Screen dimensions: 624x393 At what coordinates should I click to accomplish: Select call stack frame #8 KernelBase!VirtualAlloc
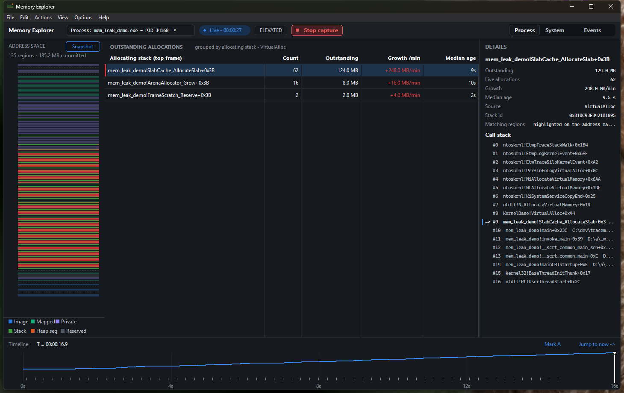549,213
